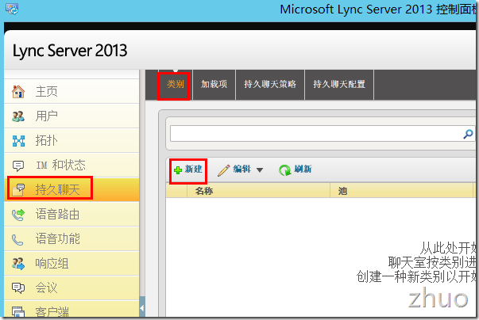Click the phone arrow icon beside 语音路由
The height and width of the screenshot is (320, 479).
pos(18,215)
